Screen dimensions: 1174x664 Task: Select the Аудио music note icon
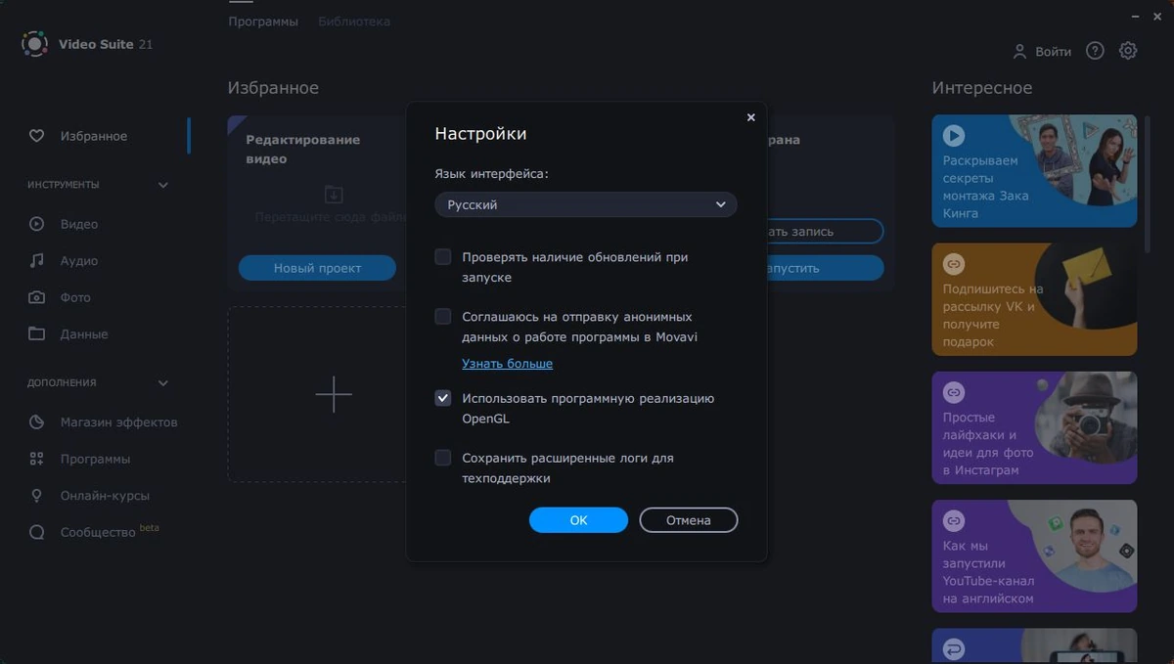tap(36, 261)
